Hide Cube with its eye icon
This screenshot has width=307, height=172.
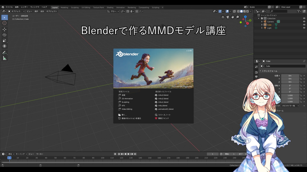[x=304, y=25]
